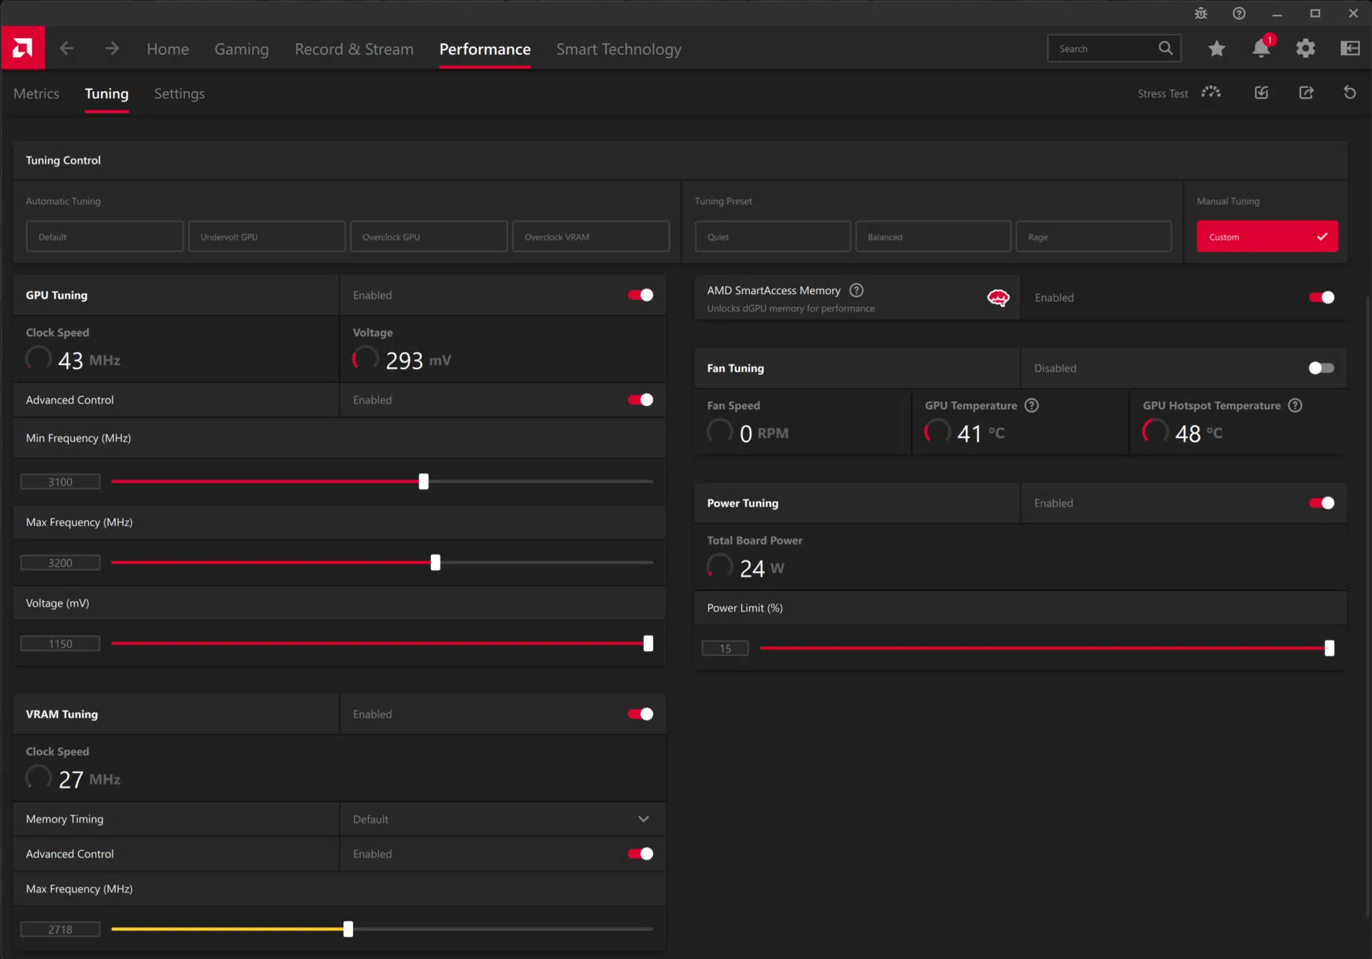1372x959 pixels.
Task: Open the bug report icon
Action: tap(1201, 13)
